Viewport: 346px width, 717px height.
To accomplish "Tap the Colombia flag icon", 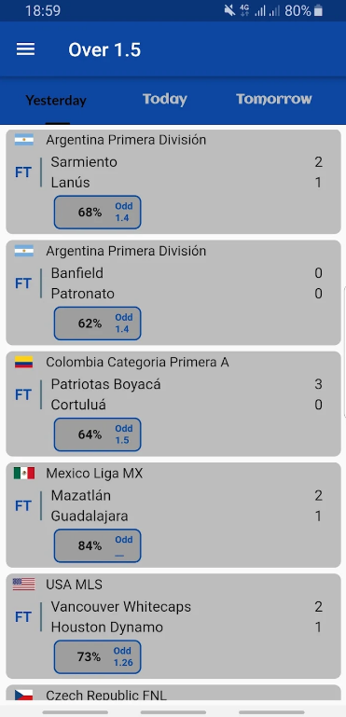I will [24, 362].
